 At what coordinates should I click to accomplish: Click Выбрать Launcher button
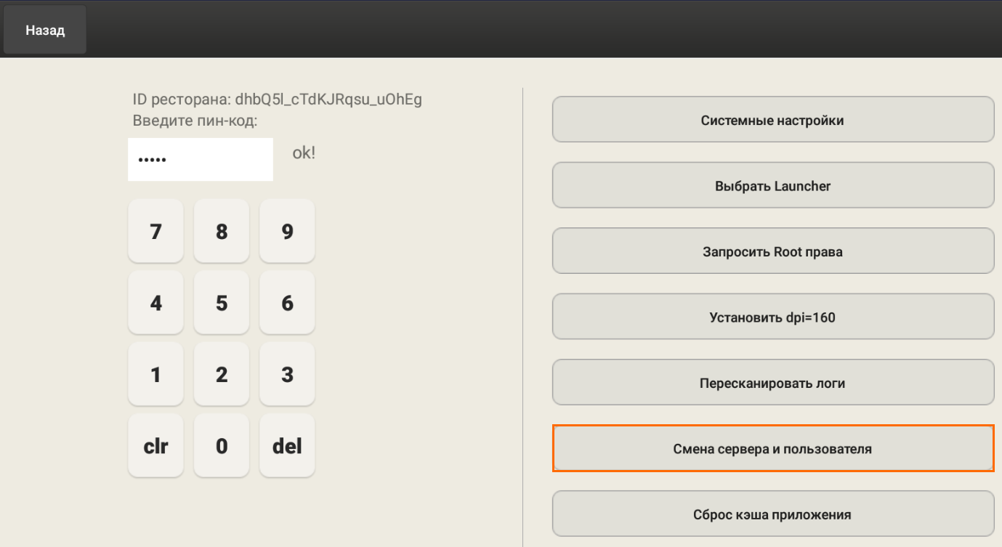772,186
